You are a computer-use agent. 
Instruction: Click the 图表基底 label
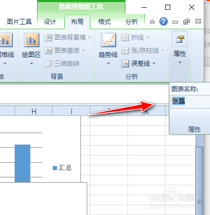[67, 51]
